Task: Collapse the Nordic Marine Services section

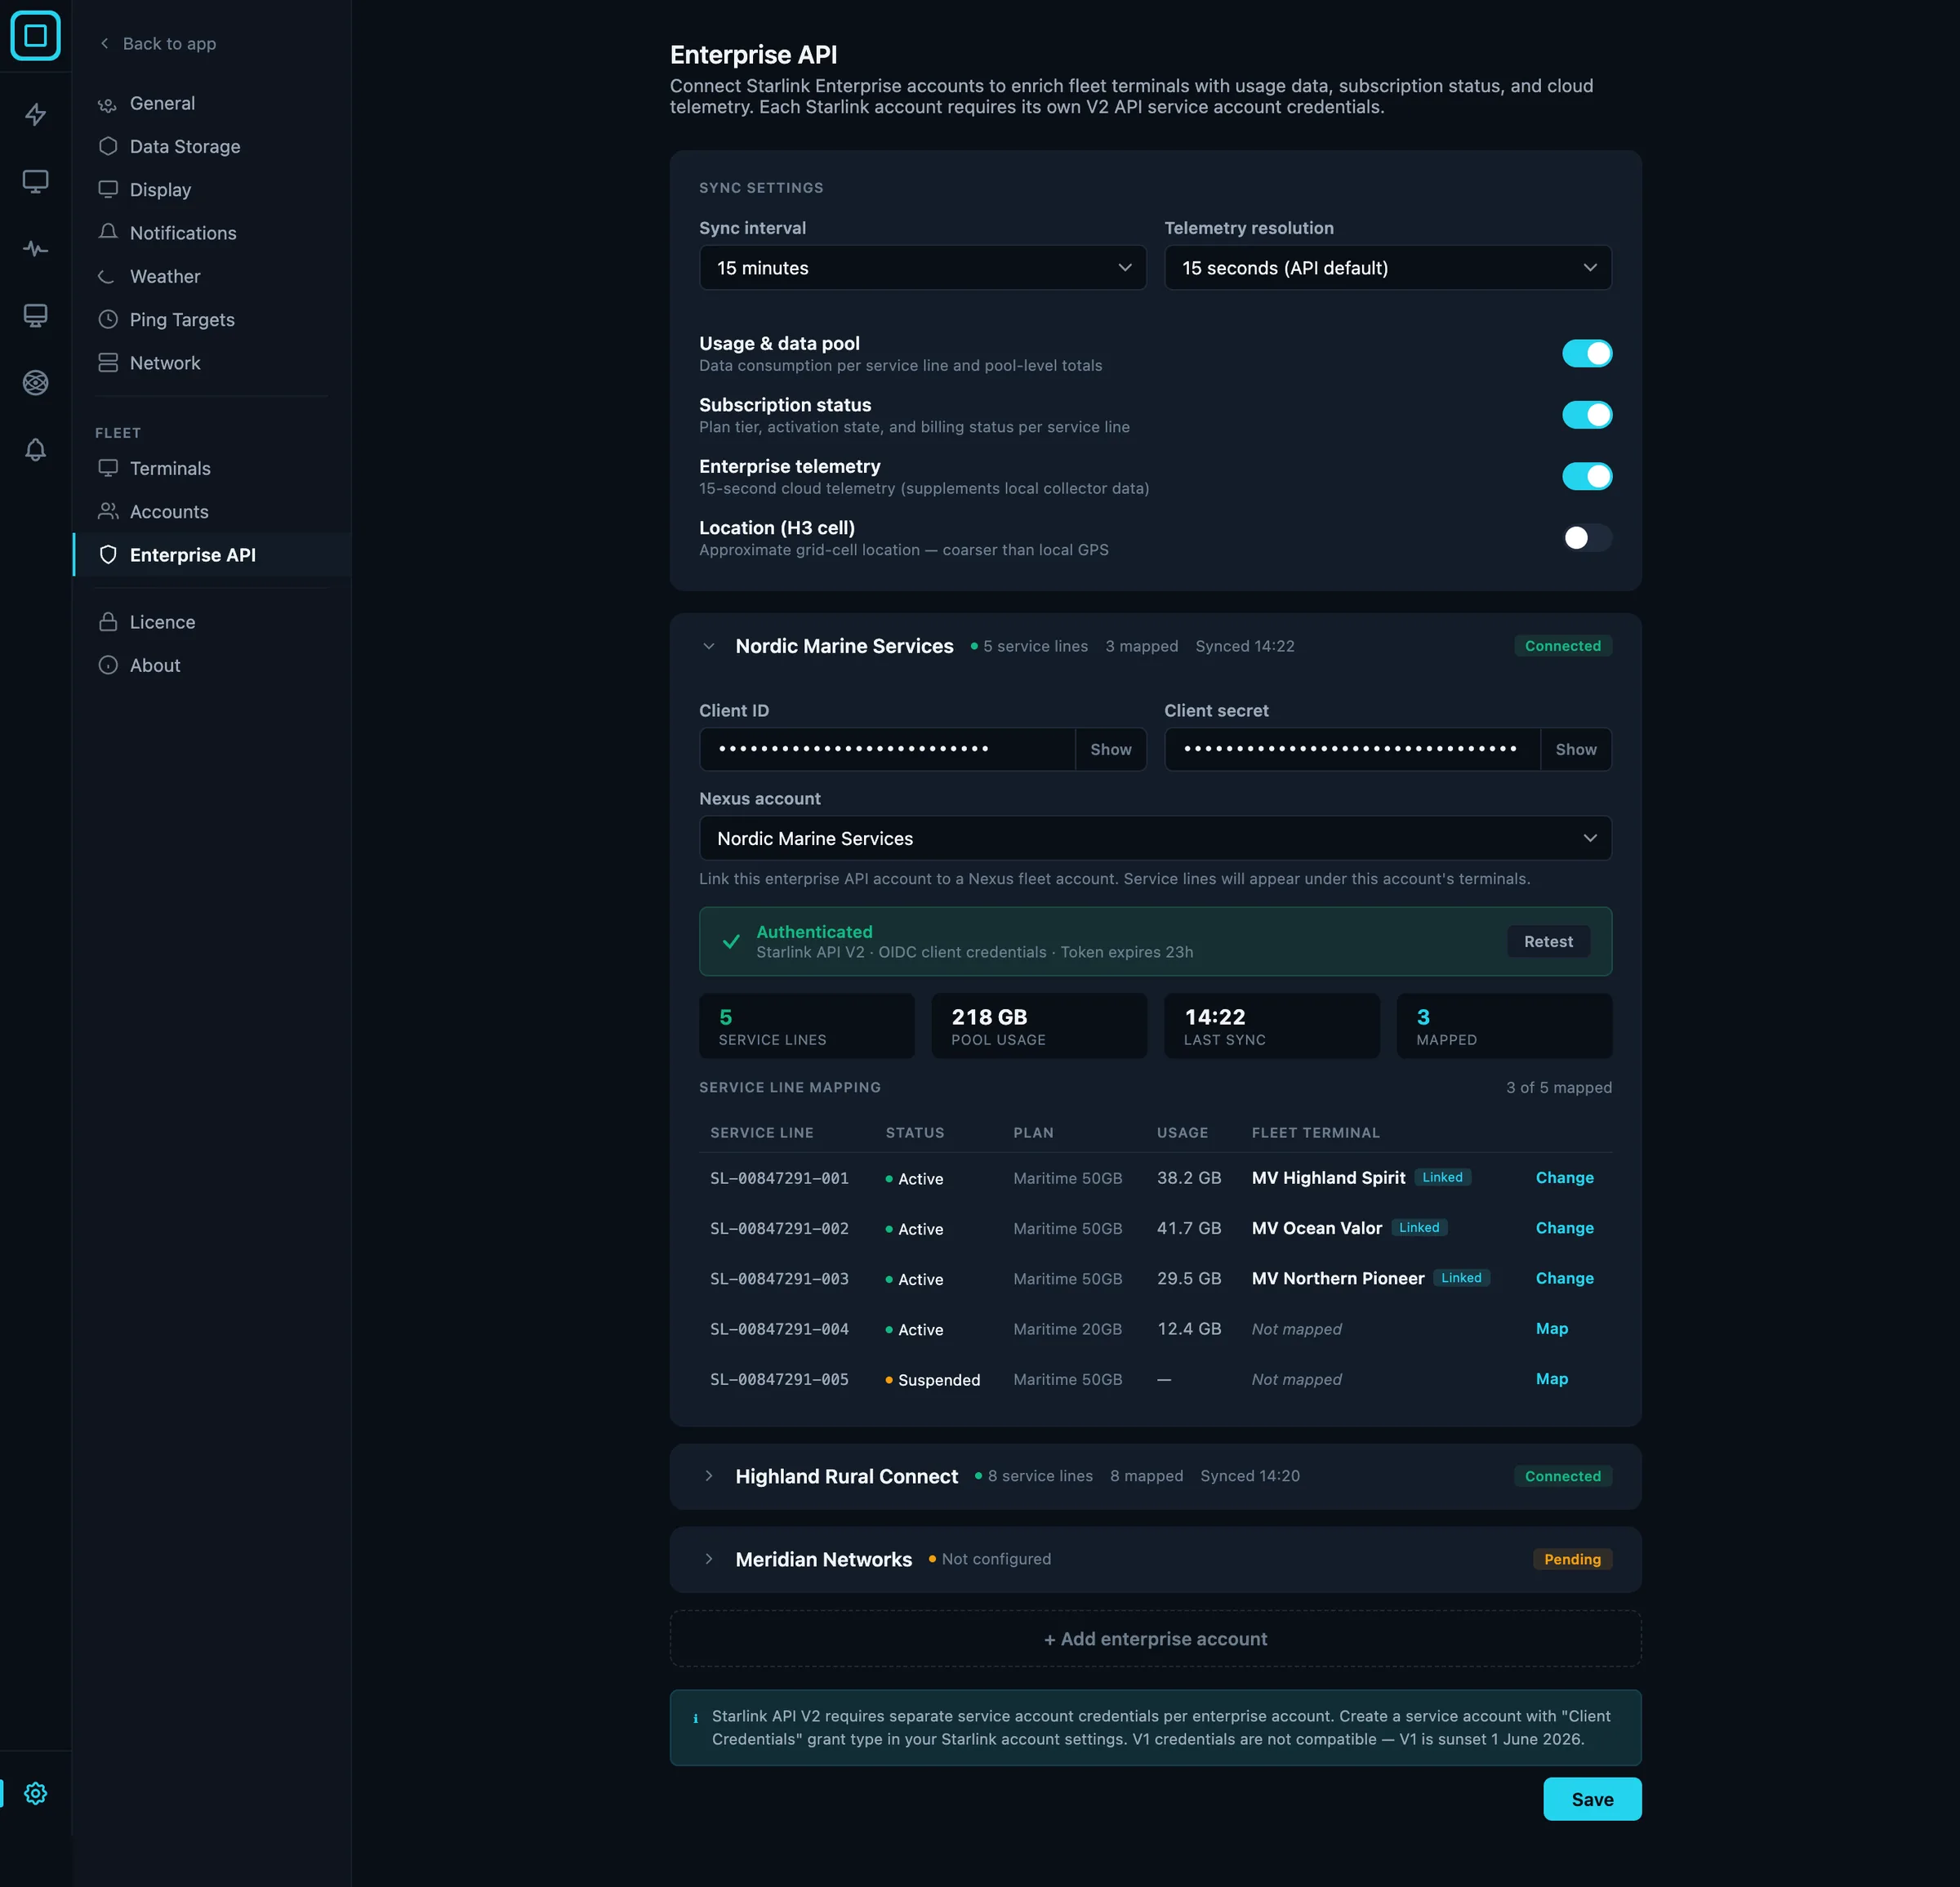Action: (708, 646)
